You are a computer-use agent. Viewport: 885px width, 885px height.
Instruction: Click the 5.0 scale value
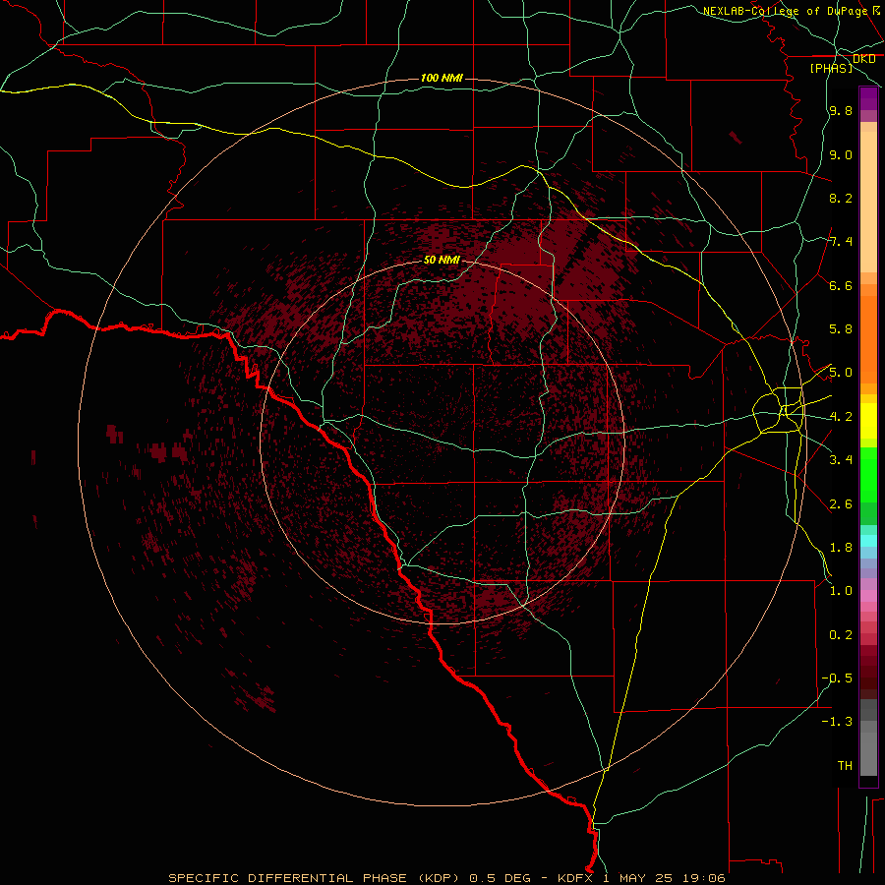click(x=841, y=373)
